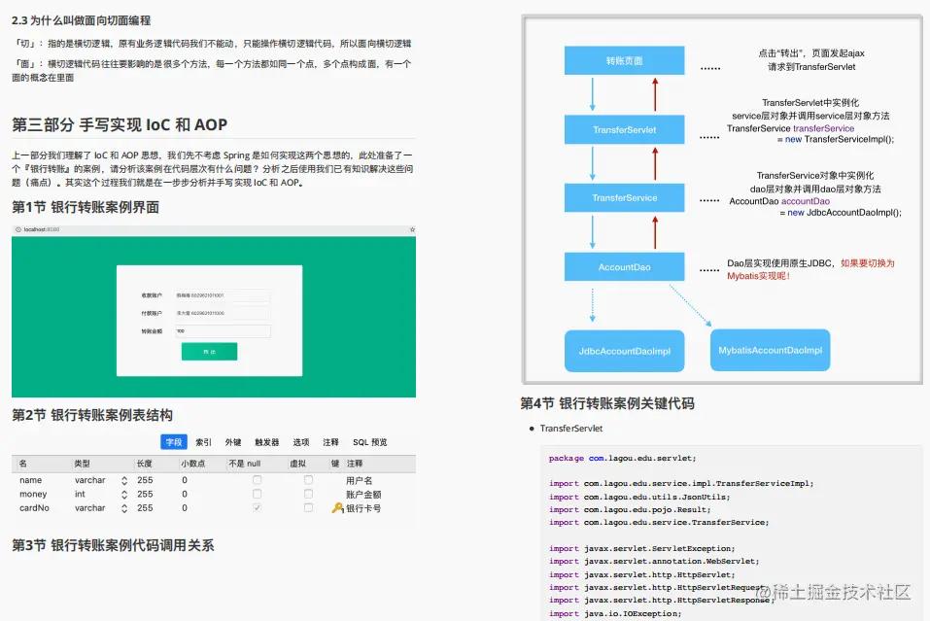Select the JdbcAccountDaoImpl diagram box
This screenshot has height=621, width=930.
point(624,349)
